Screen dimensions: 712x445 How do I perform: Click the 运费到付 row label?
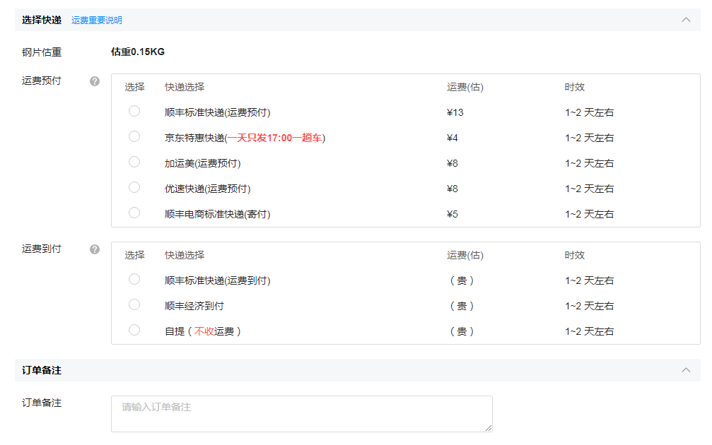pyautogui.click(x=41, y=249)
